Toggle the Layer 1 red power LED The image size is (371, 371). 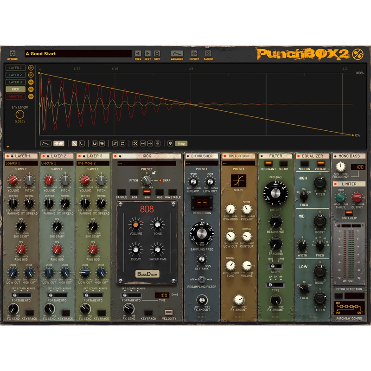pos(7,156)
